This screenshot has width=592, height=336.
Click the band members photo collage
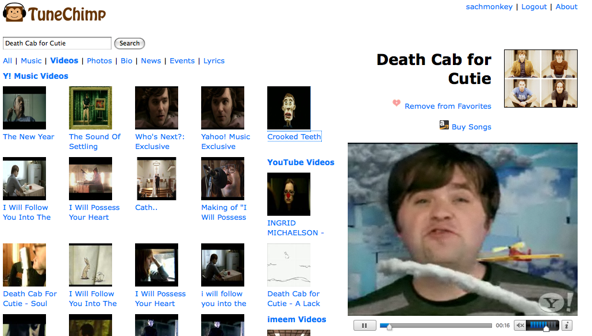tap(541, 79)
